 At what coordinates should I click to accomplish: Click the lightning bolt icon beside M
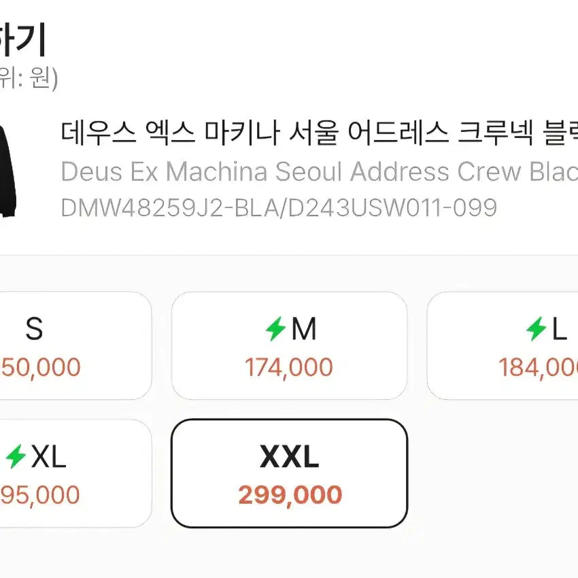click(x=275, y=330)
